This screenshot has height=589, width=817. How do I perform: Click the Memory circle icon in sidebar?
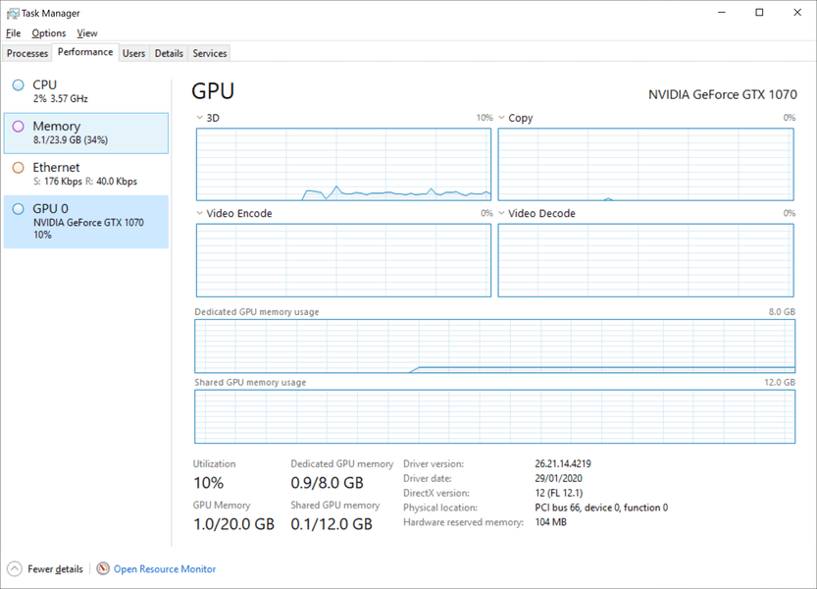(19, 127)
